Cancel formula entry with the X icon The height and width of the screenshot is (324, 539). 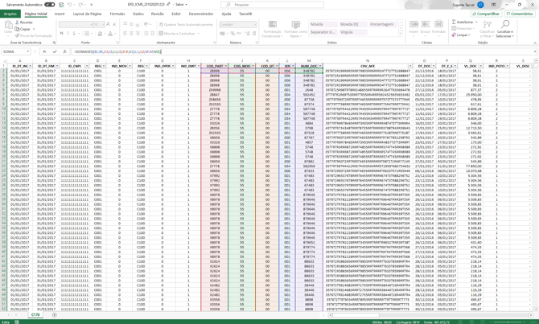pos(45,51)
